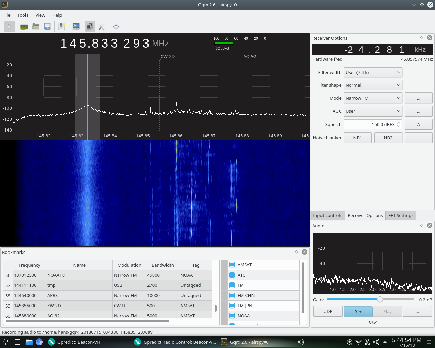This screenshot has width=435, height=348.
Task: Click the full screen arrows icon
Action: pyautogui.click(x=116, y=27)
